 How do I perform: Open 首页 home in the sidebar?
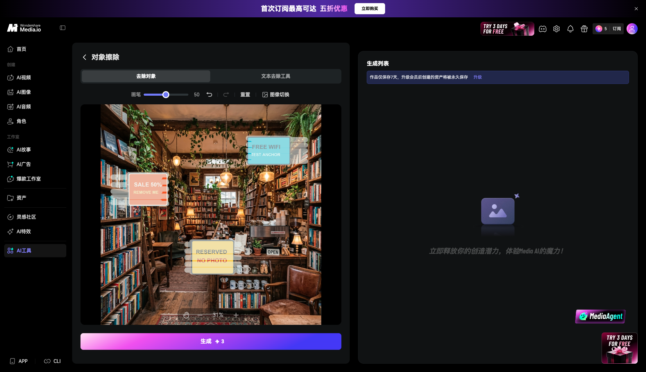[x=35, y=49]
